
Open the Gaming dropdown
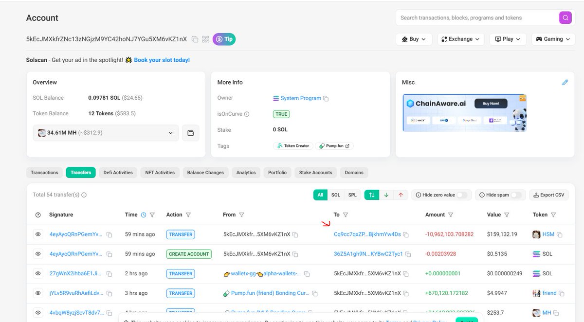click(553, 39)
